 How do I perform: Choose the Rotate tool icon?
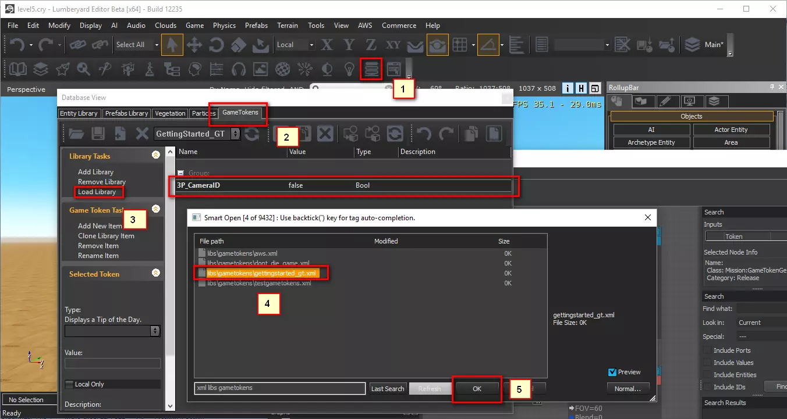(x=217, y=45)
